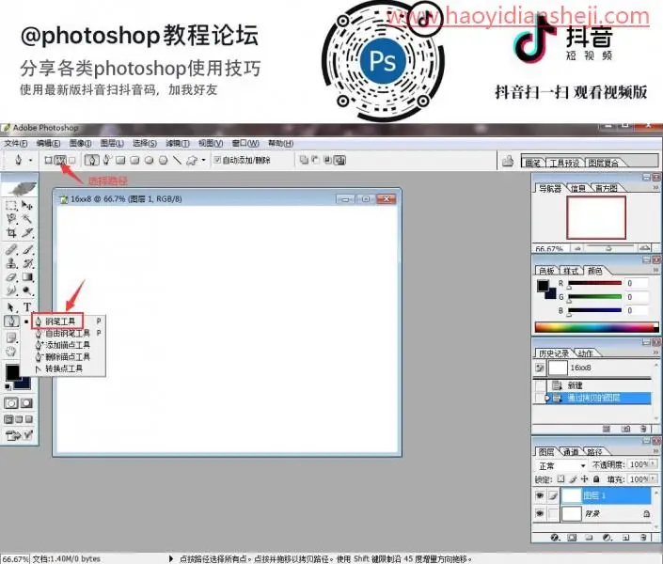Image resolution: width=663 pixels, height=564 pixels.
Task: Select the Clone Stamp tool
Action: pyautogui.click(x=11, y=263)
